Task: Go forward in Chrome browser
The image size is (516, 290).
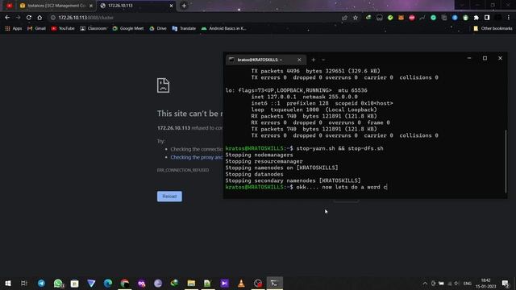Action: [x=18, y=18]
